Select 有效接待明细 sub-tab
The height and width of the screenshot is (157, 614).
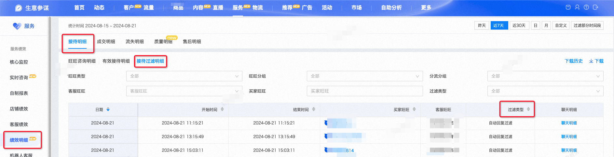tap(116, 61)
